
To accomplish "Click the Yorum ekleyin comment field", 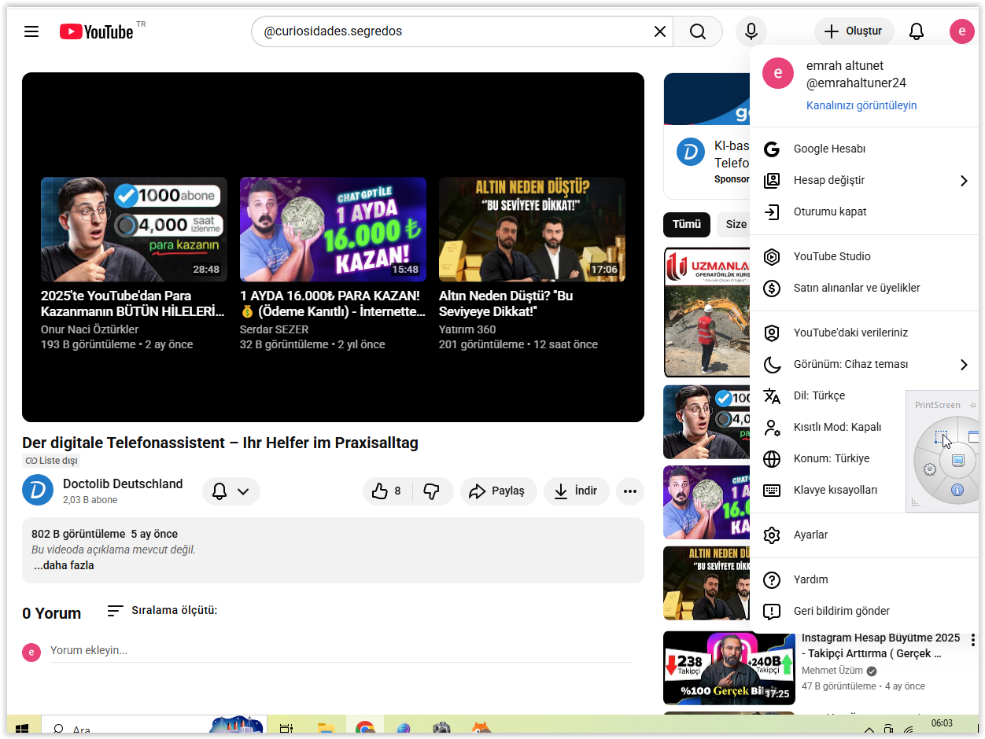I will (x=341, y=651).
